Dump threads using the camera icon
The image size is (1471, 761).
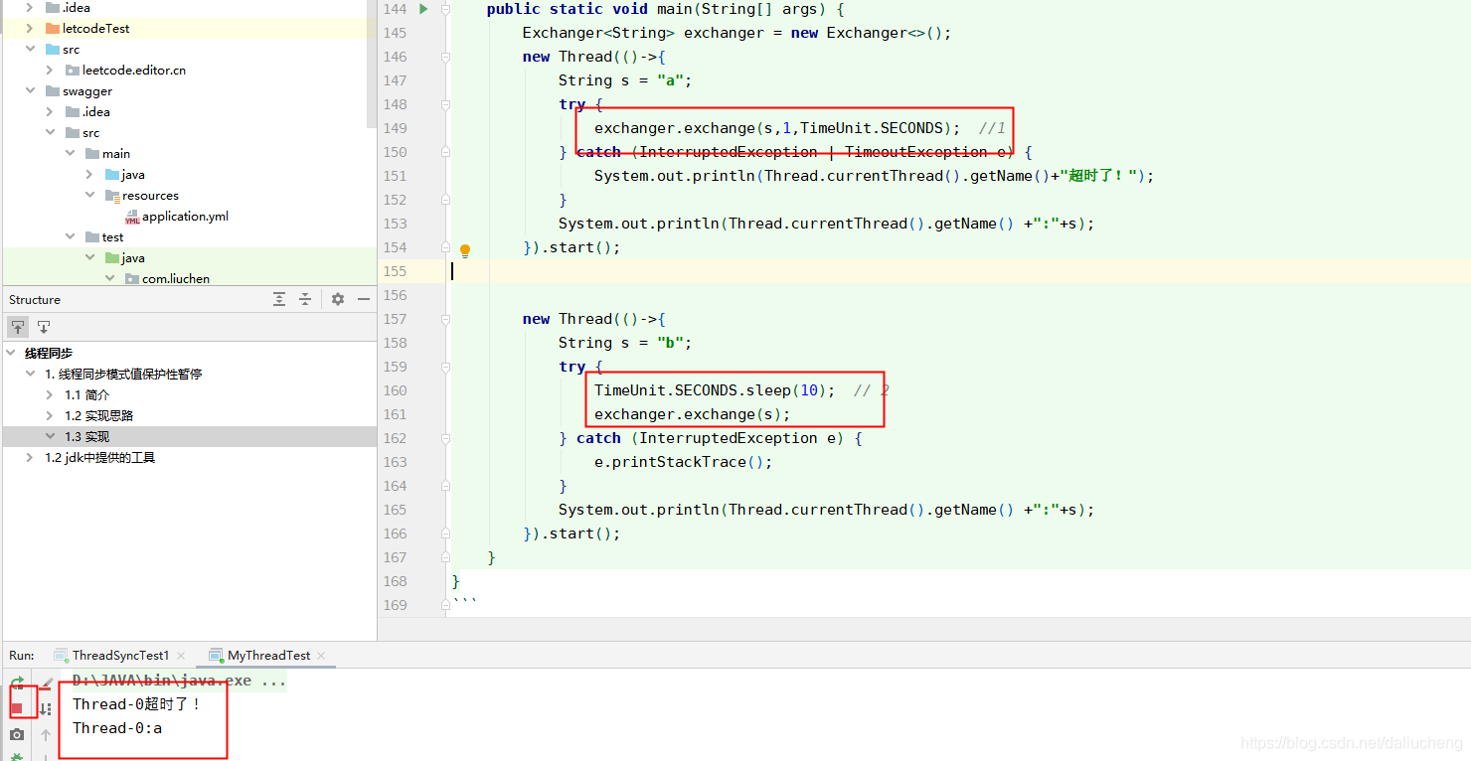17,735
